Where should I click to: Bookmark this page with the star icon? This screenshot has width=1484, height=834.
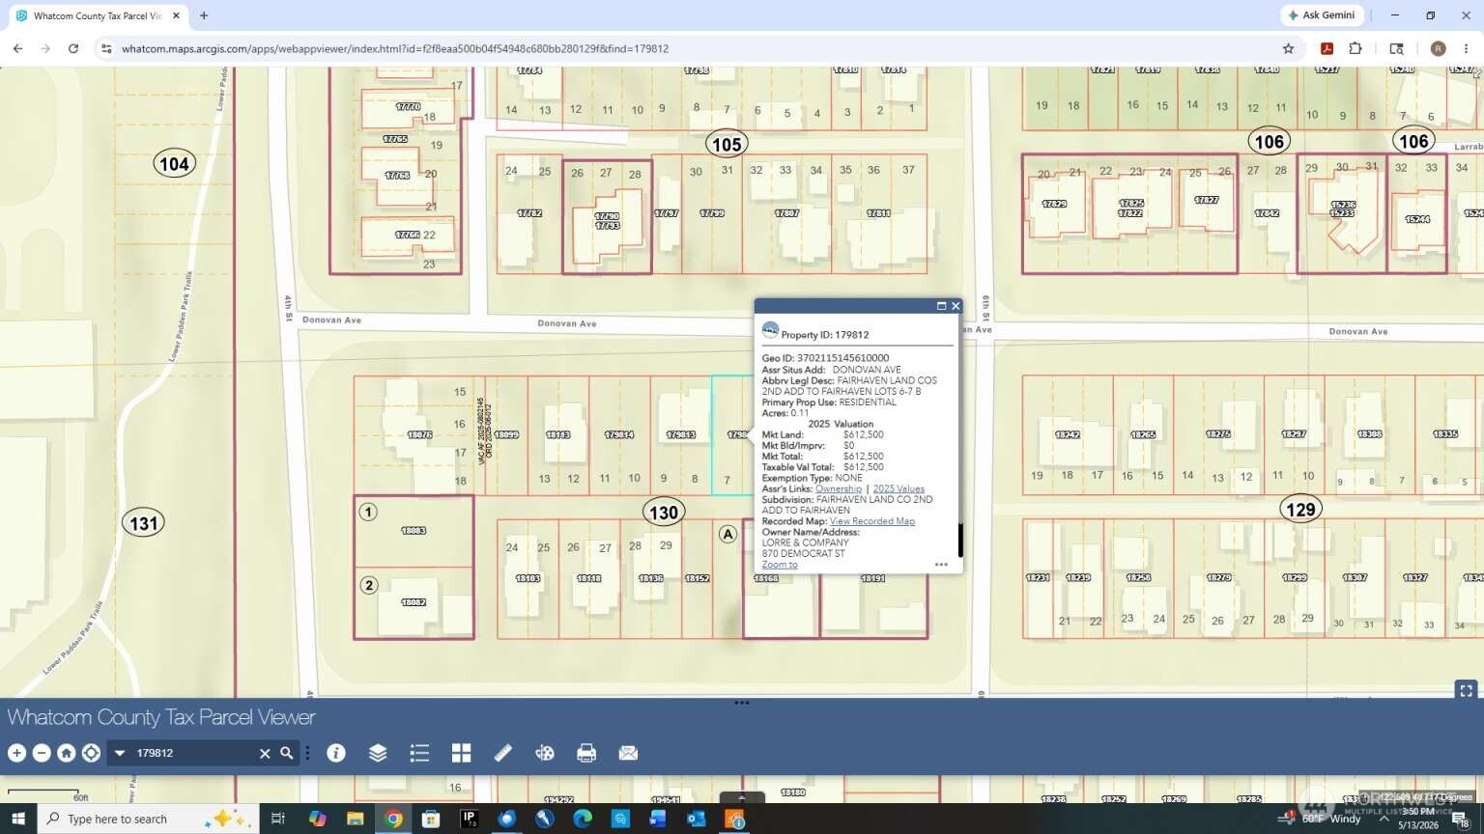click(1288, 48)
